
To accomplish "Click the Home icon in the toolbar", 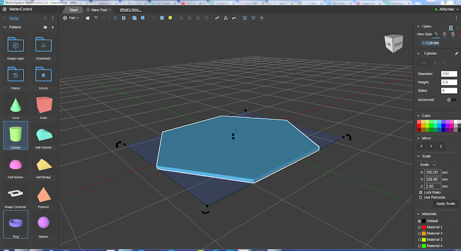I will tap(88, 18).
